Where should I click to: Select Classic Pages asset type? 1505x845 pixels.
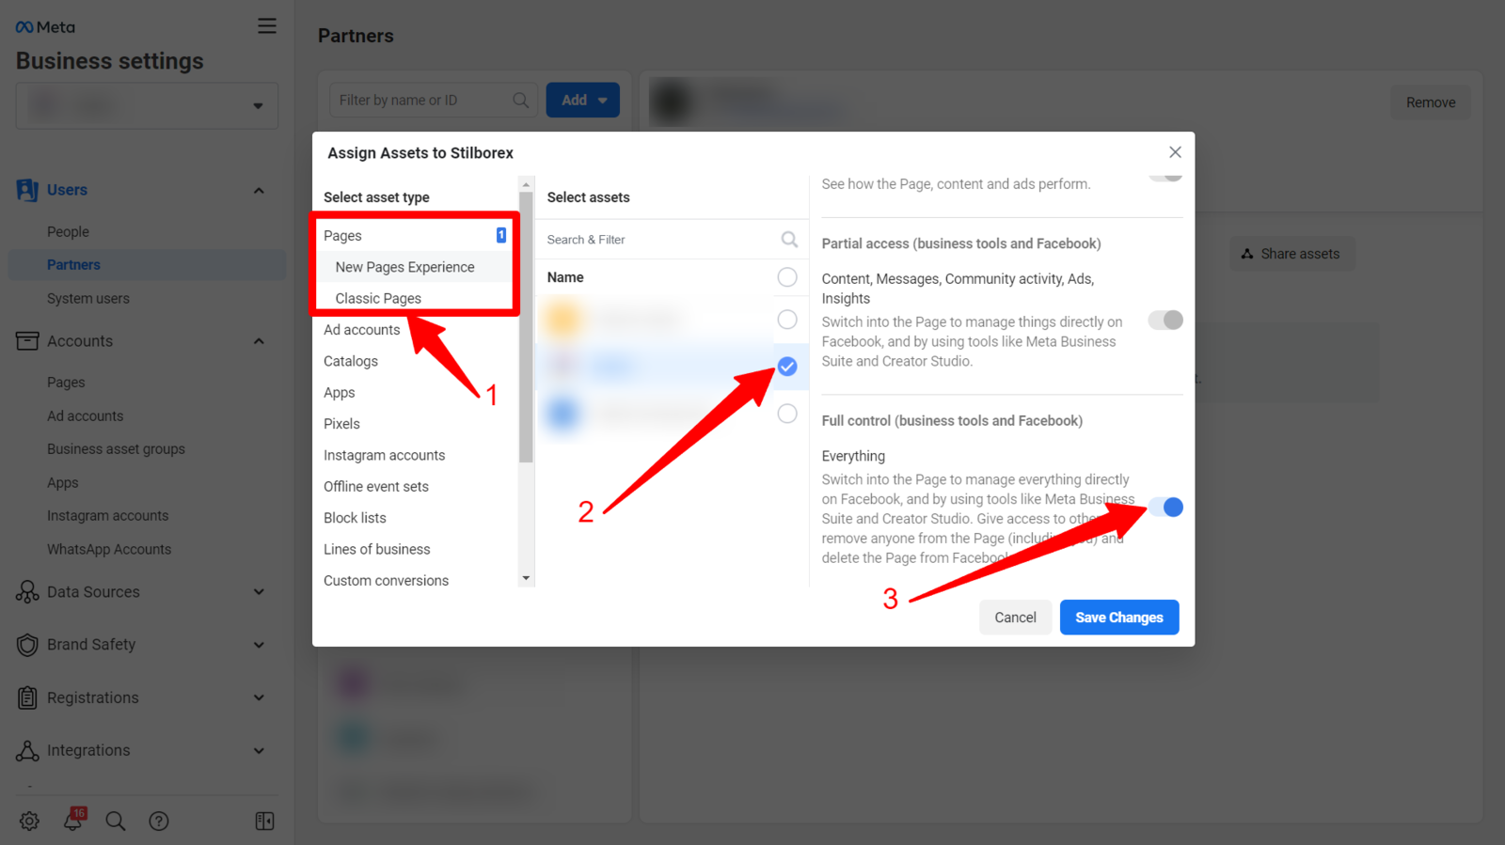[378, 298]
